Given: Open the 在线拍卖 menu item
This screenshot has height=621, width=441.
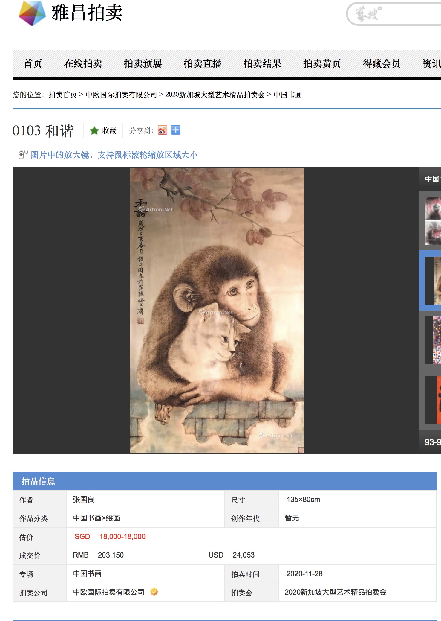Looking at the screenshot, I should coord(83,63).
